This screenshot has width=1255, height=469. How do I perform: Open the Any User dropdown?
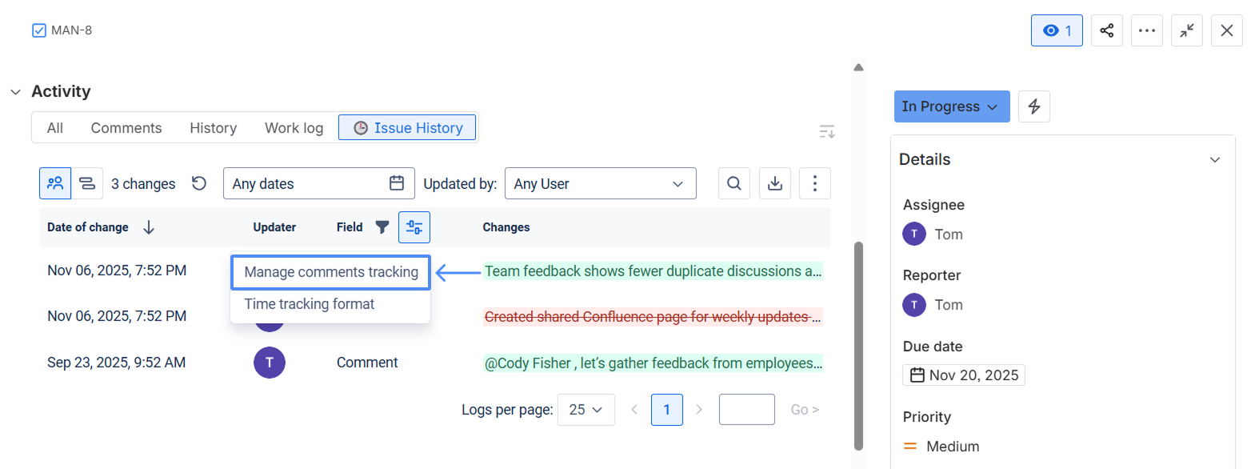pos(600,183)
